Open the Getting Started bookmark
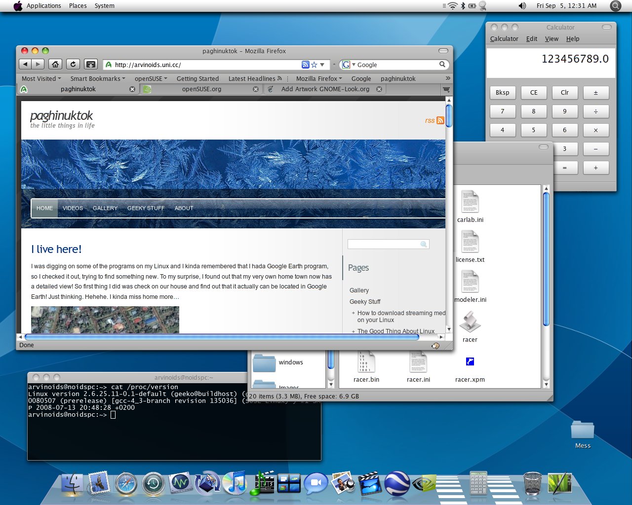632x505 pixels. pos(197,78)
